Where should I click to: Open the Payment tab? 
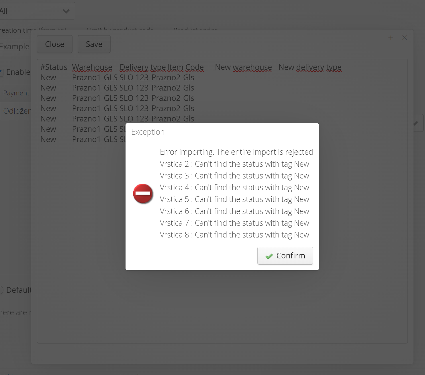tap(16, 93)
